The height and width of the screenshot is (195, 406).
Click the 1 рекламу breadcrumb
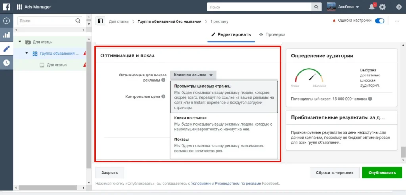pyautogui.click(x=219, y=21)
